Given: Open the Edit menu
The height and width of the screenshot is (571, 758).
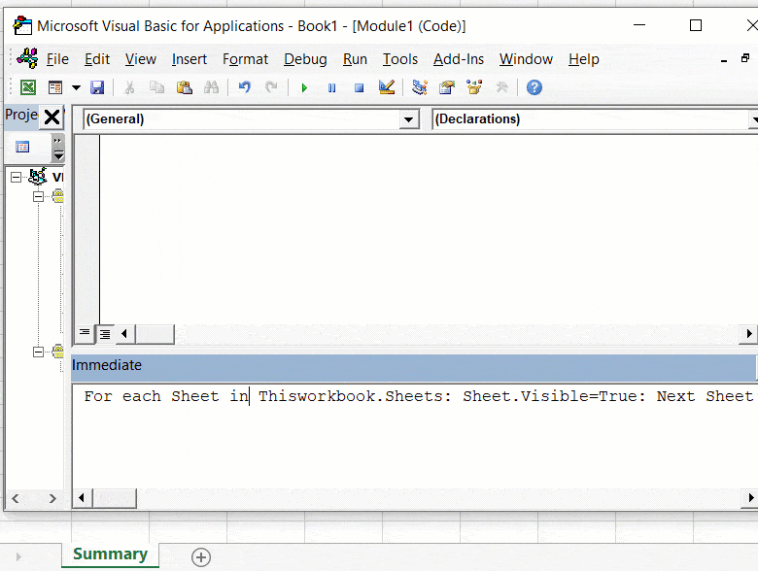Looking at the screenshot, I should [97, 59].
